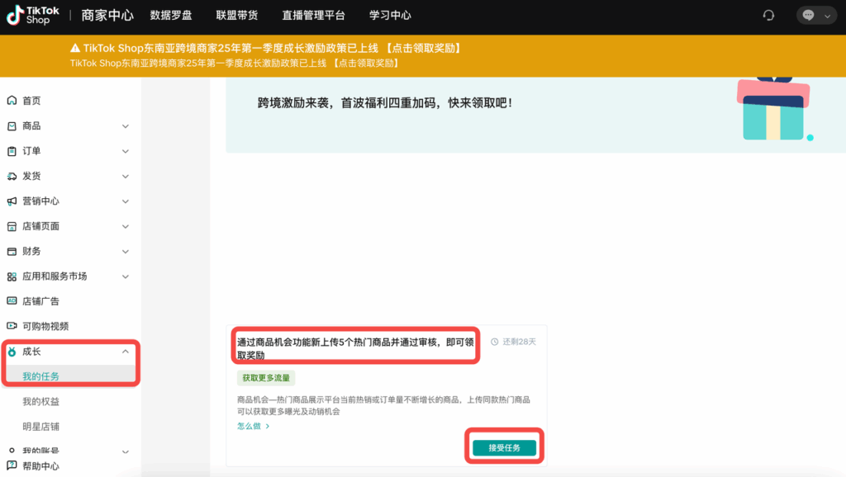Screen dimensions: 846x477
Task: Open 直播管理平台 from the top menu
Action: point(314,14)
